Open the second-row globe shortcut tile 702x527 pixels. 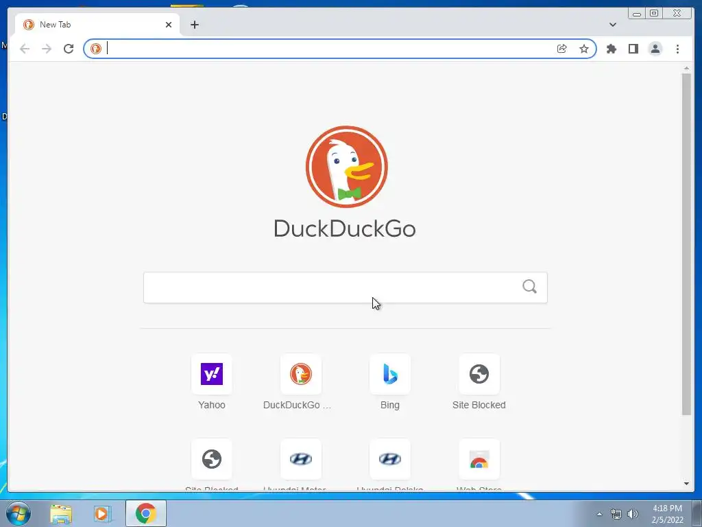click(212, 459)
